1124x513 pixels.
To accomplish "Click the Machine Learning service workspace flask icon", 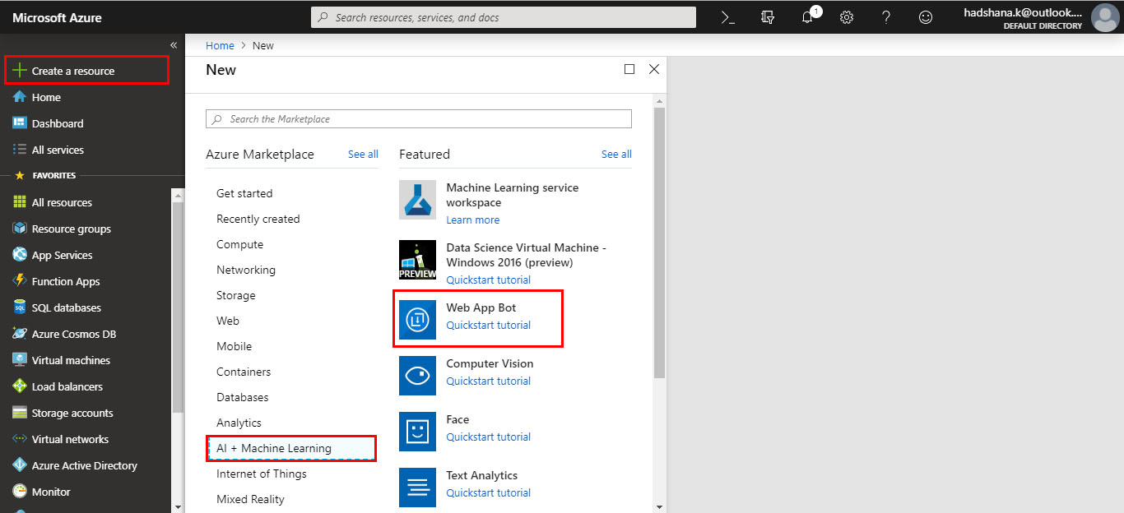I will [x=417, y=200].
